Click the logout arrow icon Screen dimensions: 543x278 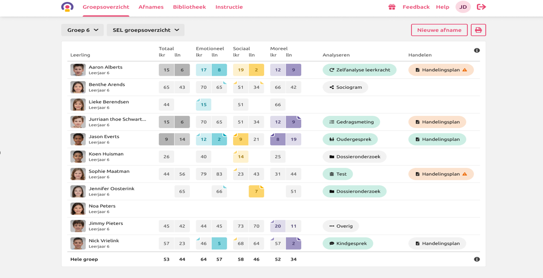click(x=481, y=7)
